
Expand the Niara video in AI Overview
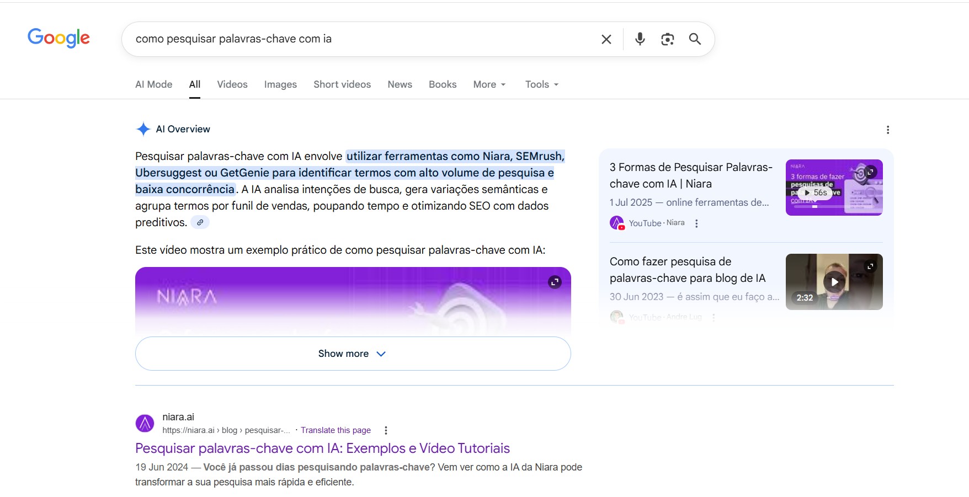(555, 282)
